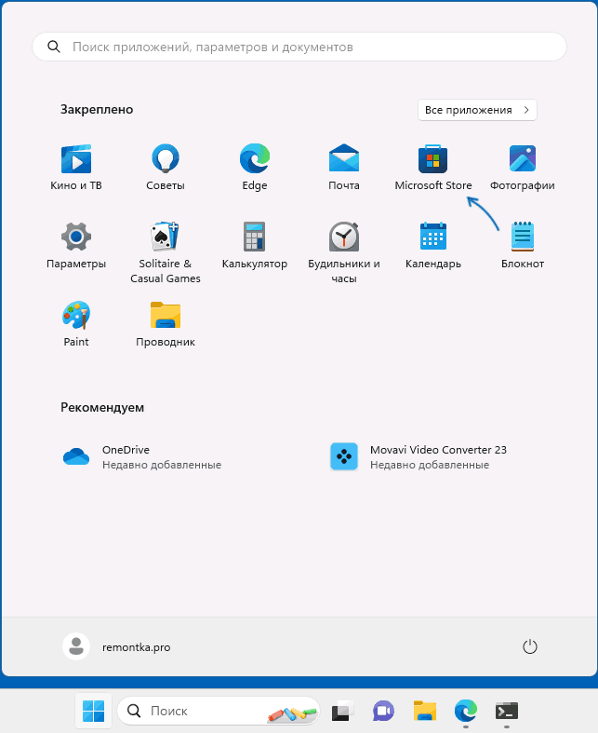The height and width of the screenshot is (733, 598).
Task: Open the Paint app
Action: coord(76,323)
